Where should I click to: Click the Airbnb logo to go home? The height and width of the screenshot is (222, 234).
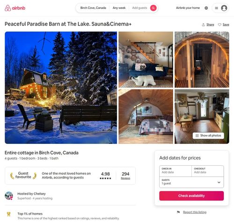tap(15, 8)
